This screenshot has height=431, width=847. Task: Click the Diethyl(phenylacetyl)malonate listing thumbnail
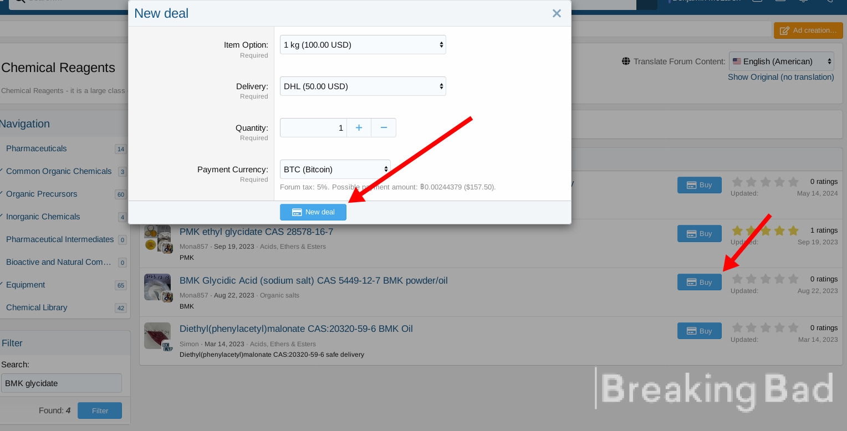click(x=157, y=336)
